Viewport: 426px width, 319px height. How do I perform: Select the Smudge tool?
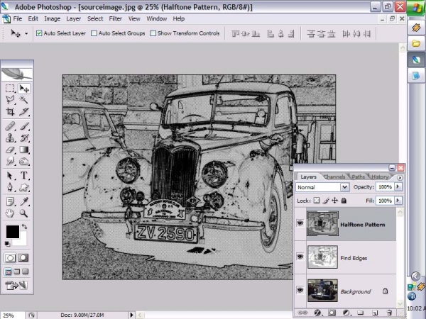pos(10,161)
